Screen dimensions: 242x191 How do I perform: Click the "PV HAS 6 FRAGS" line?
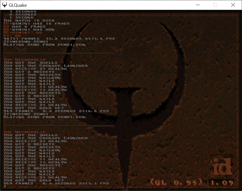coord(24,27)
